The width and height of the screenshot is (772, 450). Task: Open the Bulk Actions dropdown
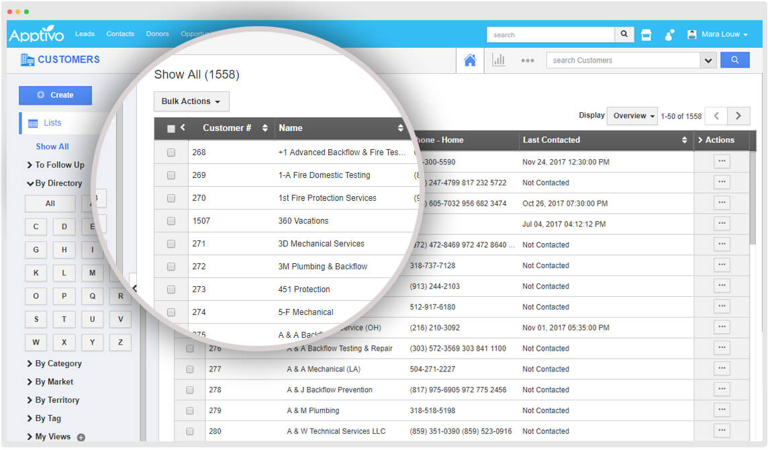click(191, 101)
